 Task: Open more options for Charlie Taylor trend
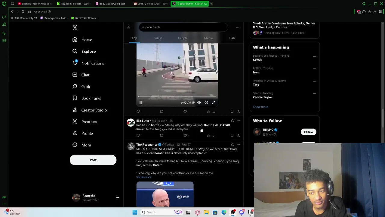[x=314, y=93]
